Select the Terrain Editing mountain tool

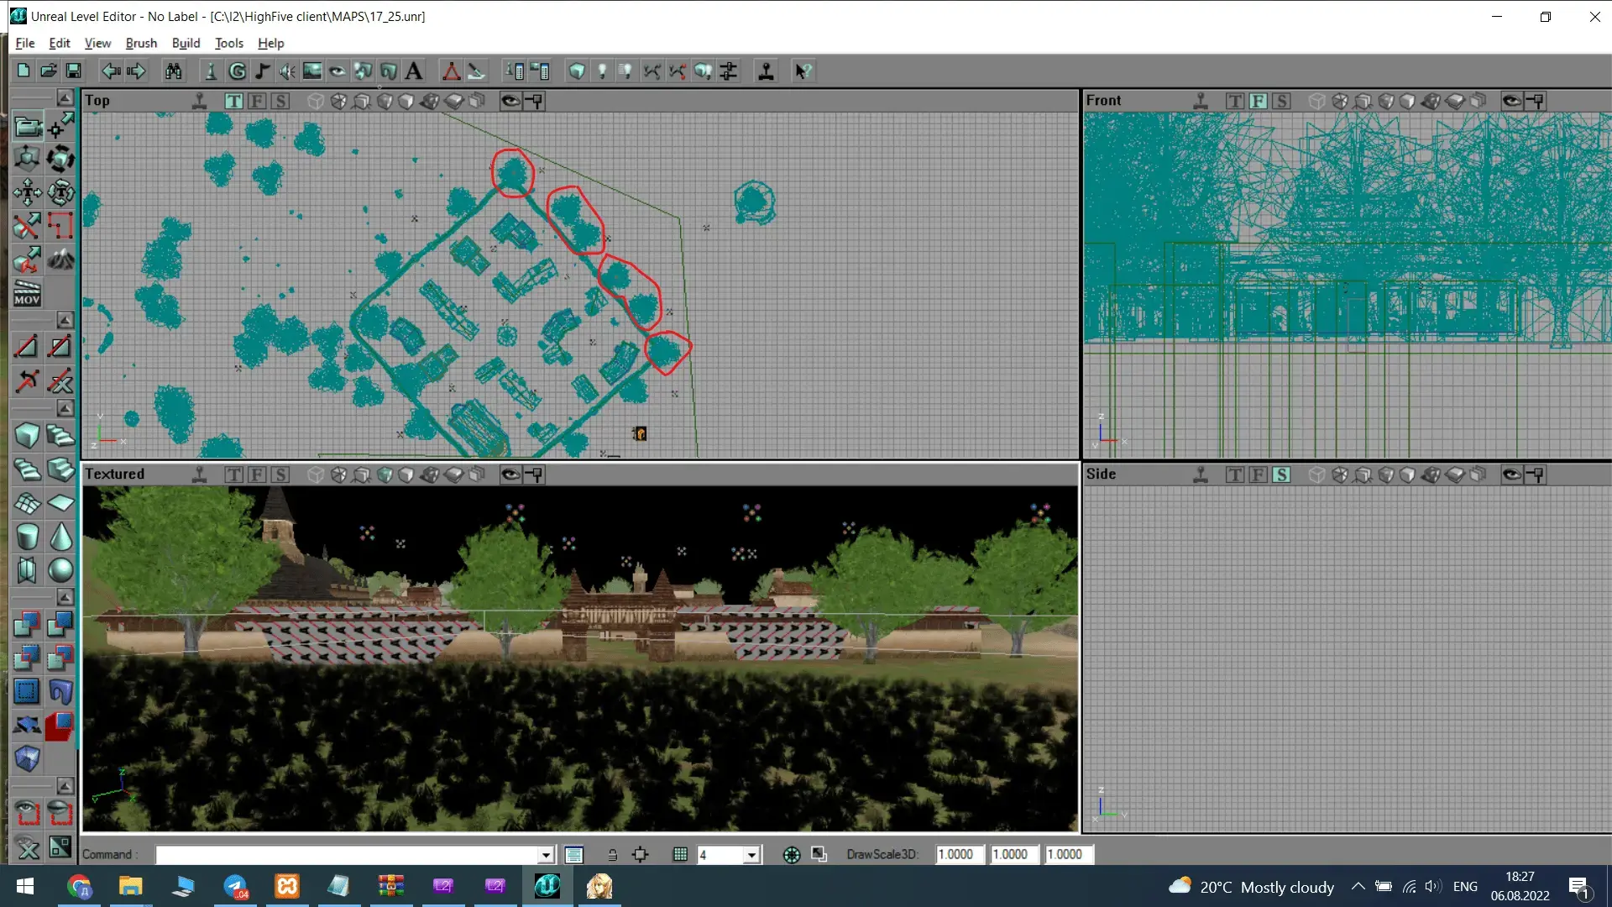point(60,260)
